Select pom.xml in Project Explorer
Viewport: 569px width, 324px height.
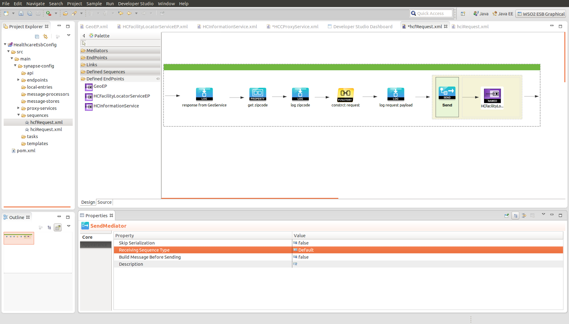(x=23, y=151)
